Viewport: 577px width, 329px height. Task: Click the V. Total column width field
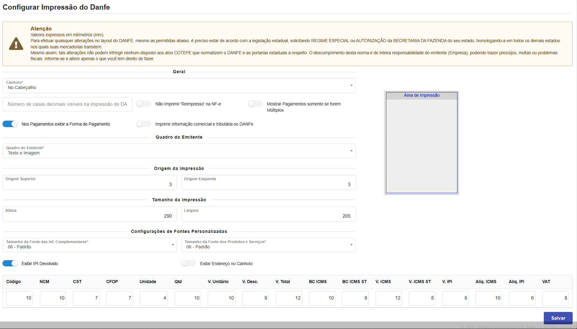pyautogui.click(x=288, y=298)
